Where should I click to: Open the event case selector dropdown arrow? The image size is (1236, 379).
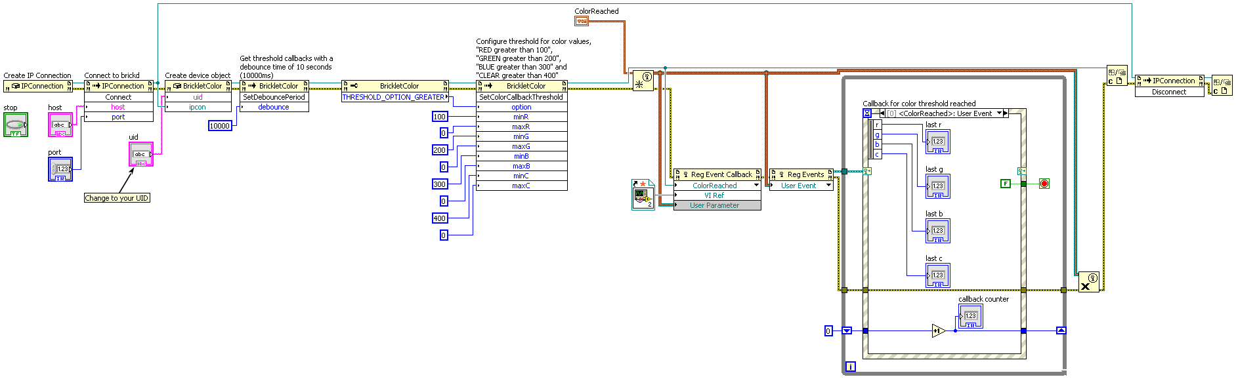tap(1000, 113)
